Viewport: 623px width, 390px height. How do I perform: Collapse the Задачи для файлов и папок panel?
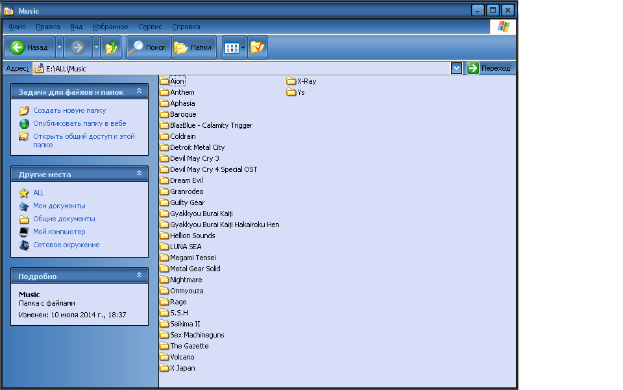139,91
